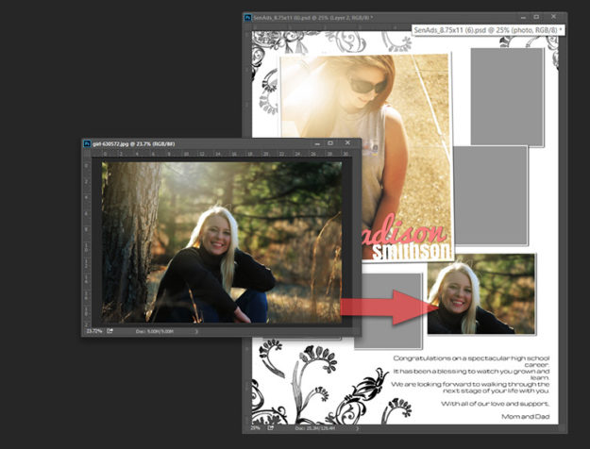Click the Ps icon on girl-630572.jpg window

point(87,143)
